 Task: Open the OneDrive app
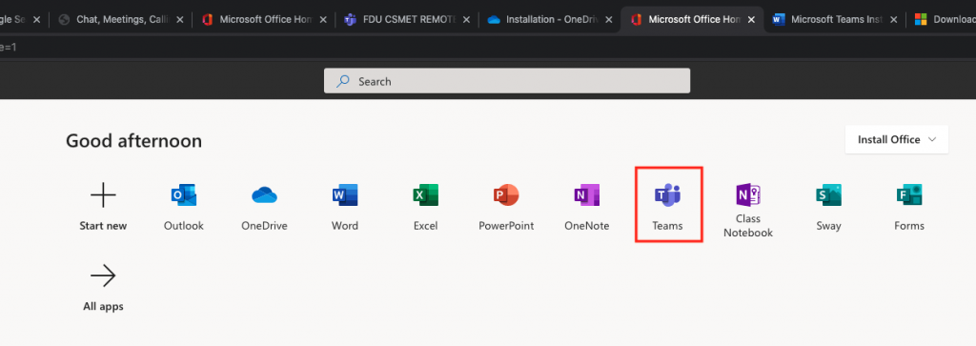tap(264, 207)
